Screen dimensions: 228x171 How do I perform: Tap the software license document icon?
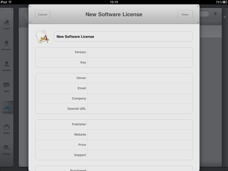42,36
